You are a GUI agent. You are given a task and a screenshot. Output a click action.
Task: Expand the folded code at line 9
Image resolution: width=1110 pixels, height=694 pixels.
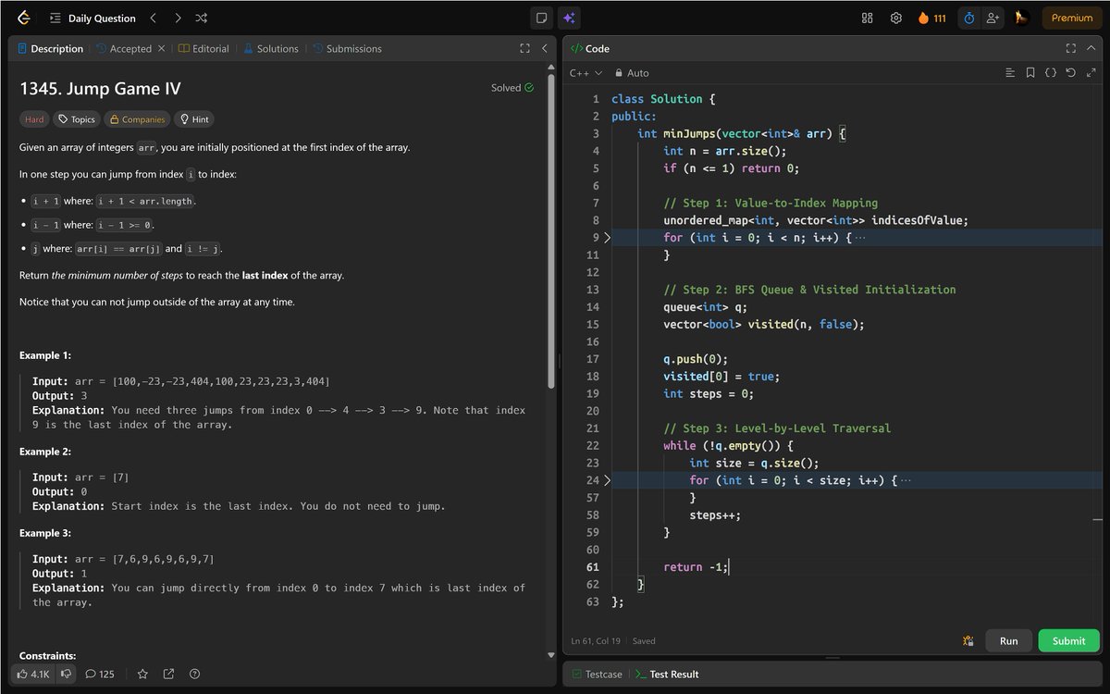(608, 238)
